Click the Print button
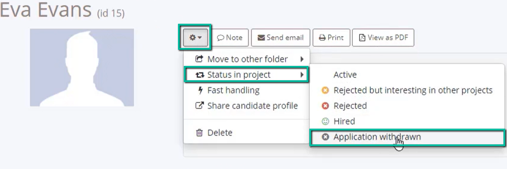This screenshot has height=169, width=507. pyautogui.click(x=331, y=38)
